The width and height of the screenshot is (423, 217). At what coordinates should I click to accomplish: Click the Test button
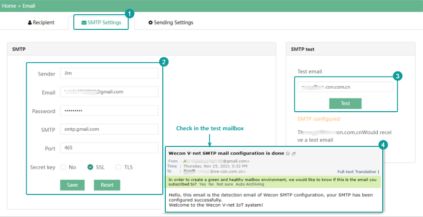click(345, 103)
